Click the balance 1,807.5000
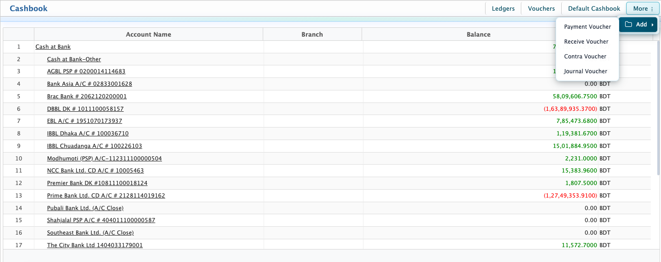Screen dimensions: 661x262 click(x=581, y=183)
